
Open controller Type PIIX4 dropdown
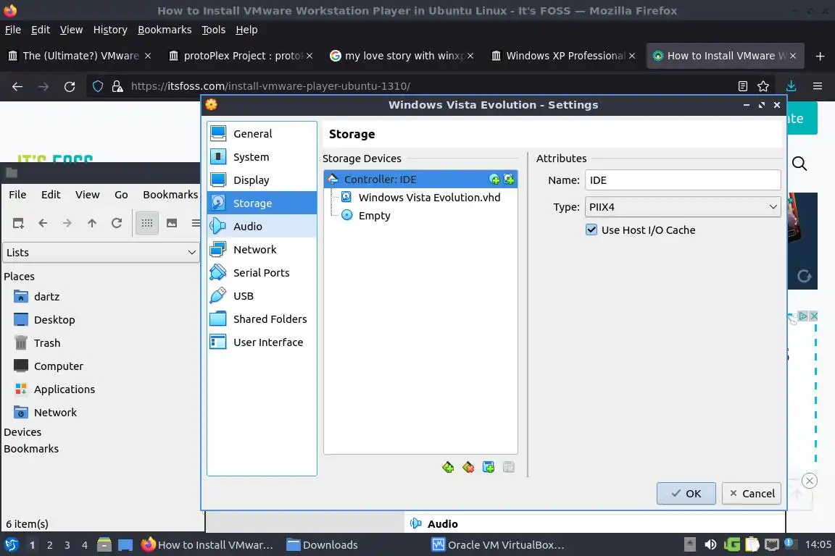pos(683,207)
